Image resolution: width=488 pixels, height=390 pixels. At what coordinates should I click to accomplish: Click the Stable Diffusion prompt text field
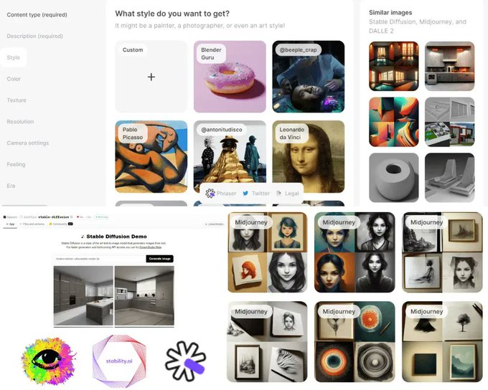coord(99,259)
